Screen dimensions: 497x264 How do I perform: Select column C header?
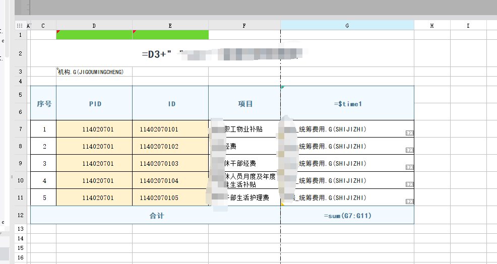[x=43, y=26]
